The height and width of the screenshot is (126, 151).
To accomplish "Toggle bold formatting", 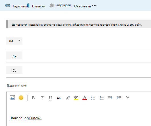I will point(33,98).
